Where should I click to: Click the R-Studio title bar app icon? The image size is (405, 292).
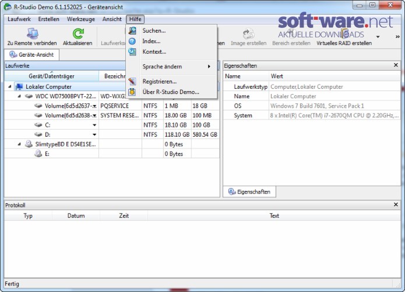8,7
